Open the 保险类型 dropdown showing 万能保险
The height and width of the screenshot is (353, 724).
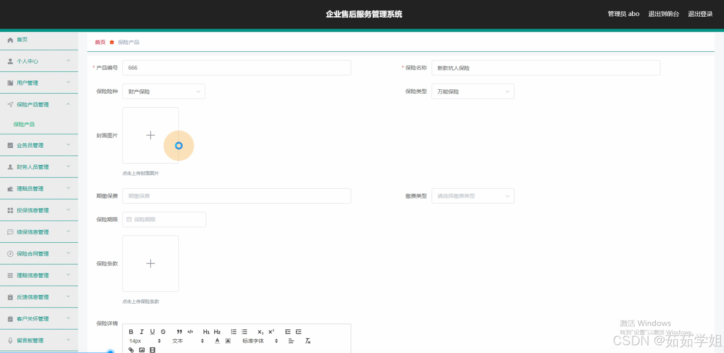(473, 91)
